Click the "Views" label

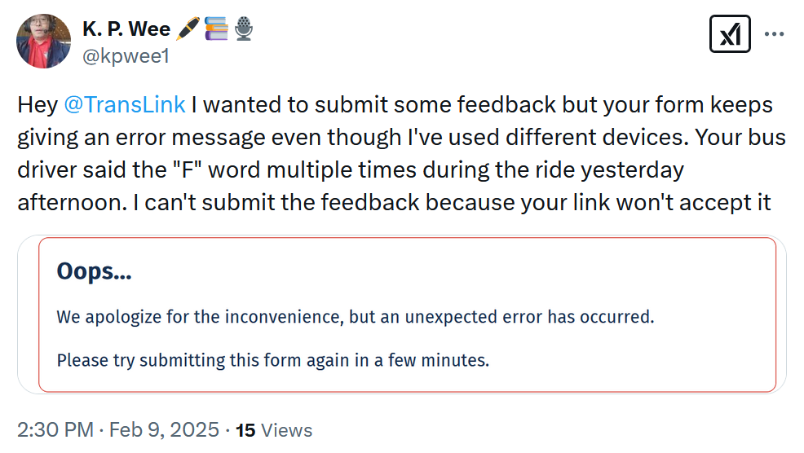pyautogui.click(x=287, y=429)
